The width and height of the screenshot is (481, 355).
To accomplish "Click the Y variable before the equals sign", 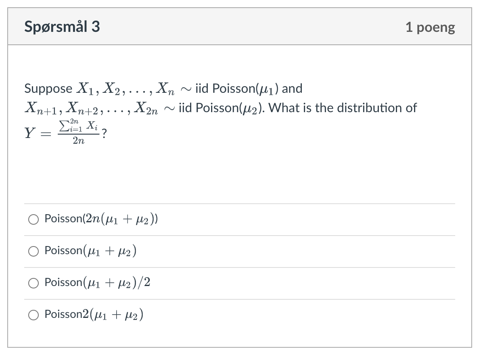I will click(x=29, y=133).
